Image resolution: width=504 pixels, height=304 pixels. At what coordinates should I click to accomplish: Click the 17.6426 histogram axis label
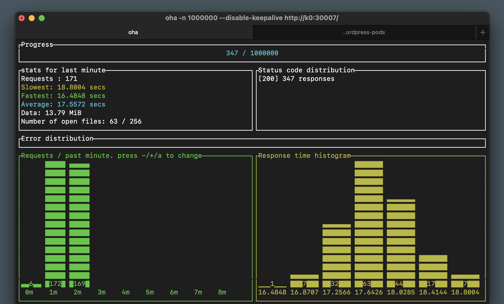point(369,292)
